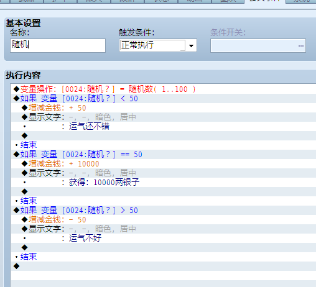This screenshot has height=287, width=316.
Task: Select the empty diamond line below 运气还不错
Action: (x=164, y=136)
